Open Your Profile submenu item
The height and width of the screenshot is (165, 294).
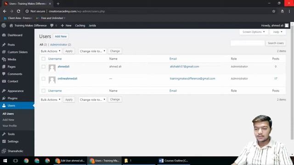tap(10, 126)
